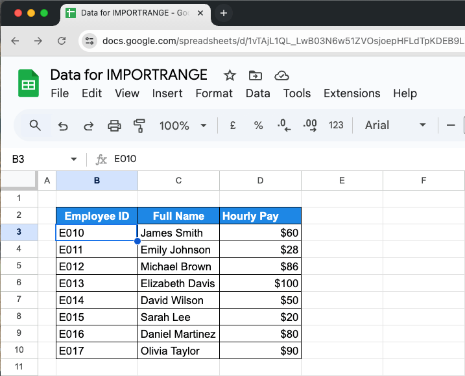Screen dimensions: 465x376
Task: Open a new browser tab
Action: 224,13
